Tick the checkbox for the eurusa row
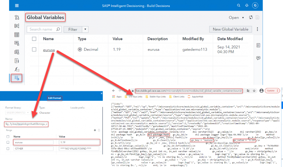Screen dimensions: 283x167 click(34, 49)
